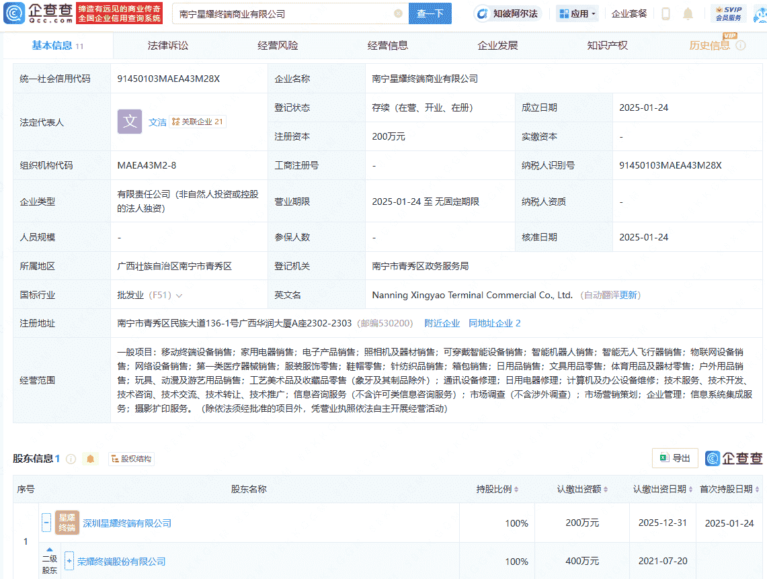Toggle sorting on the 持股比例 column
Viewport: 767px width, 579px height.
pyautogui.click(x=515, y=489)
